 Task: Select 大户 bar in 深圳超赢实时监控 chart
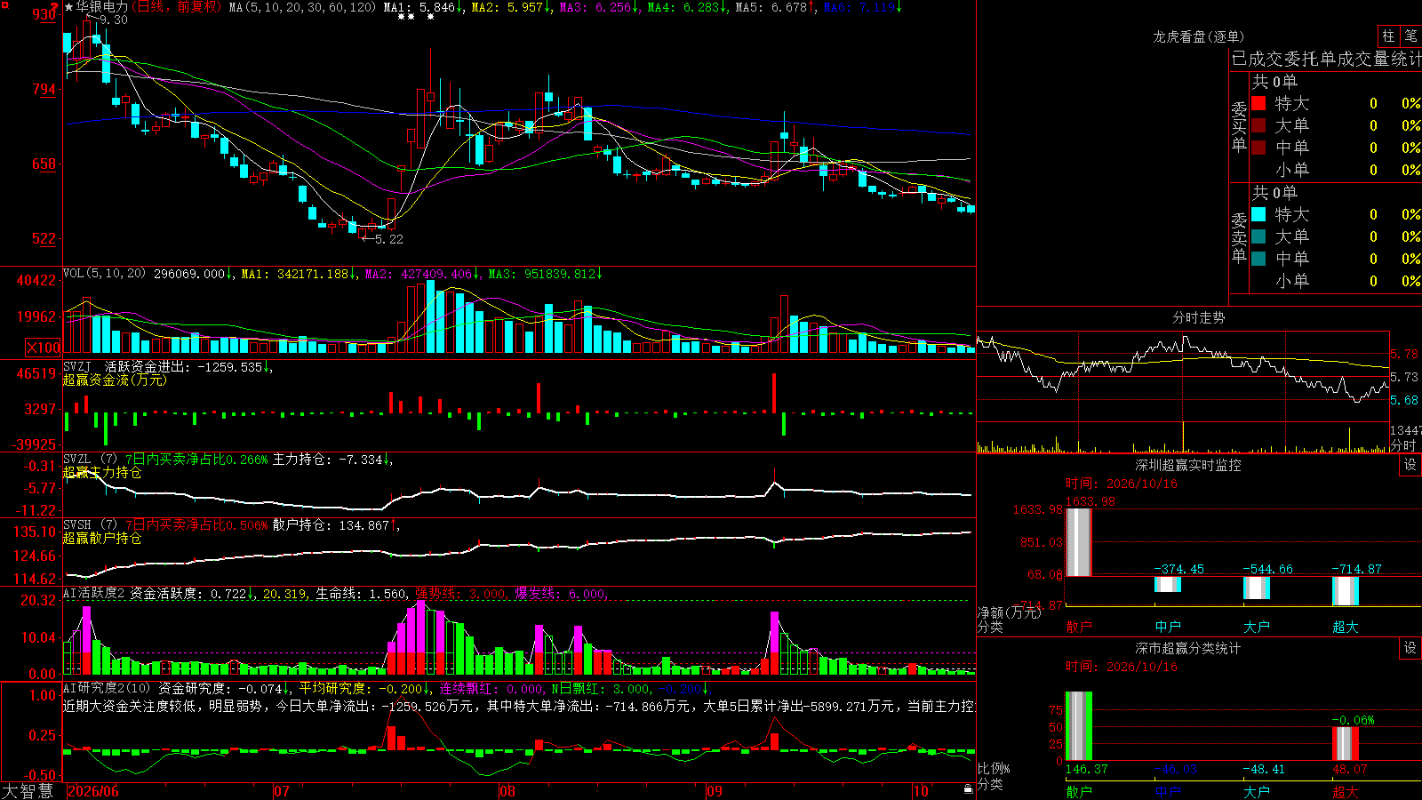pos(1256,588)
